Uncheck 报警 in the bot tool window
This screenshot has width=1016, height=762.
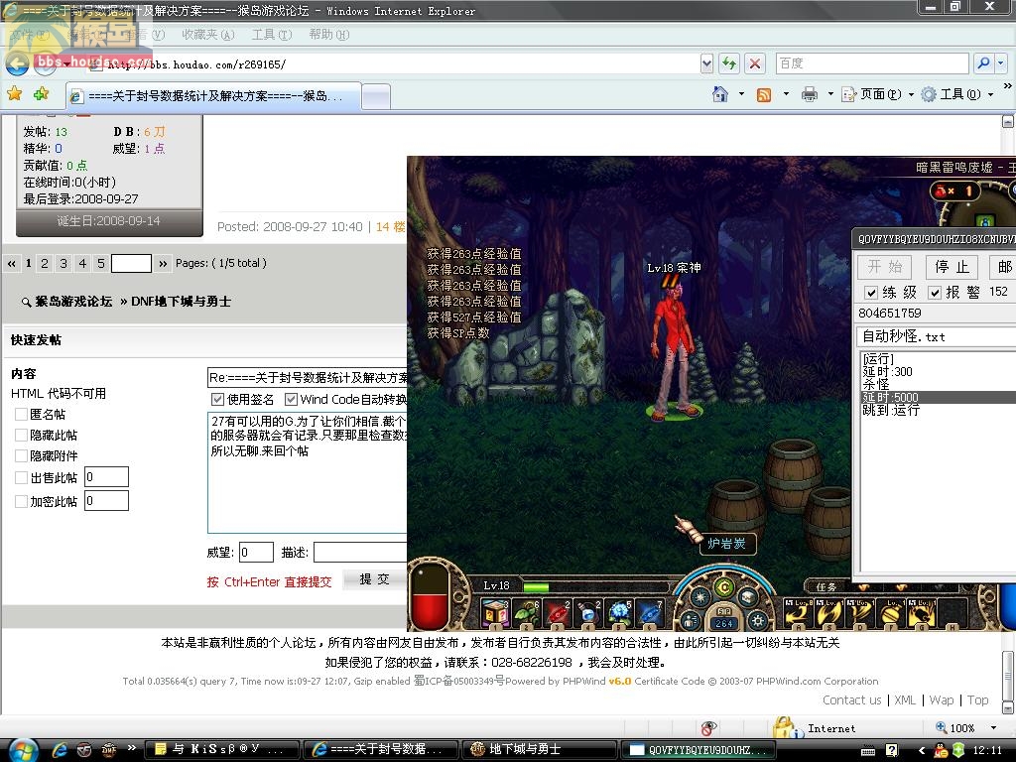click(x=935, y=293)
